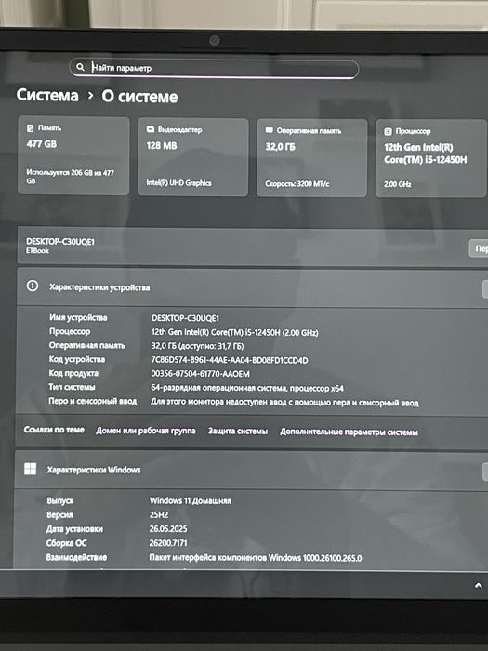Click the display adapter icon beside Видеоадаптер
Viewport: 488px width, 651px height.
tap(151, 129)
